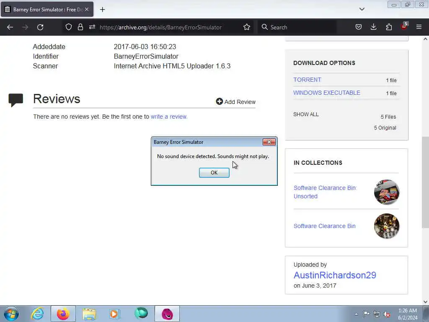Download the TORRENT file

[x=307, y=80]
